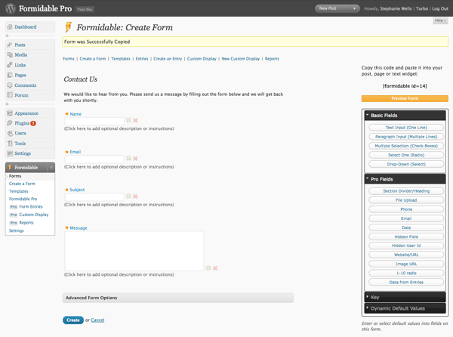Delete the Subject field with red X

coord(135,196)
